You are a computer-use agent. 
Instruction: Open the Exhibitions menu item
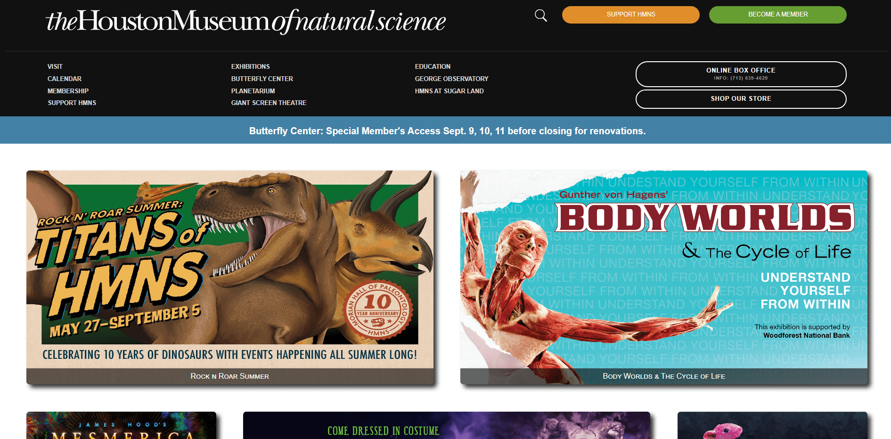(x=251, y=66)
